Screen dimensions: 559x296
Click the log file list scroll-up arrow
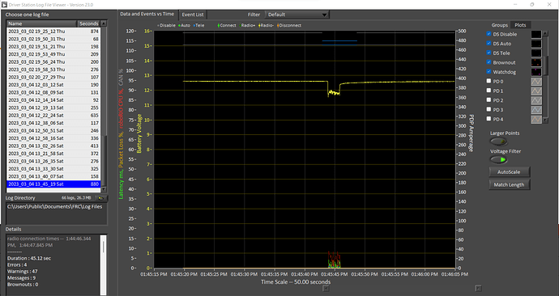pos(104,23)
